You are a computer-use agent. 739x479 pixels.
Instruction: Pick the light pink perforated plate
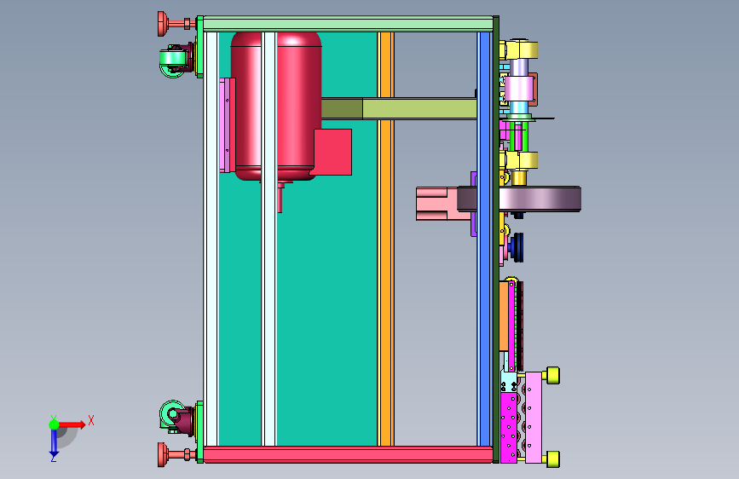tap(534, 418)
